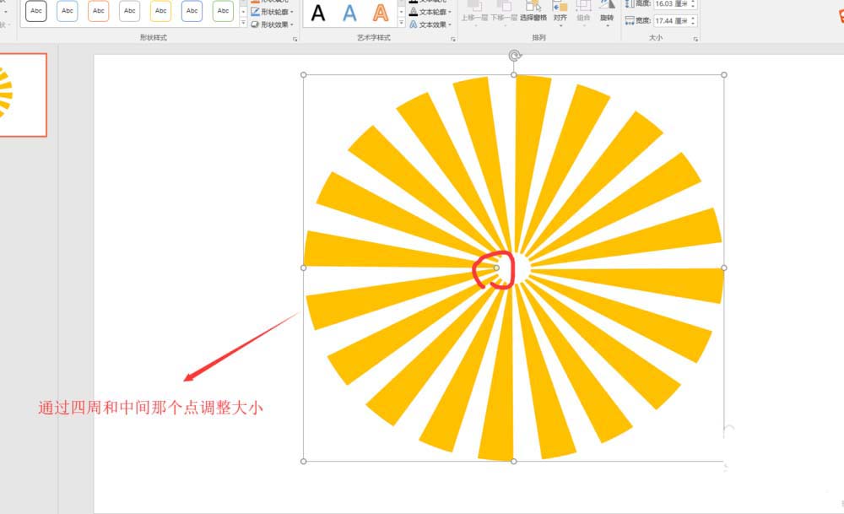Click the bottom-left corner sizing handle
The image size is (844, 514).
coord(304,462)
